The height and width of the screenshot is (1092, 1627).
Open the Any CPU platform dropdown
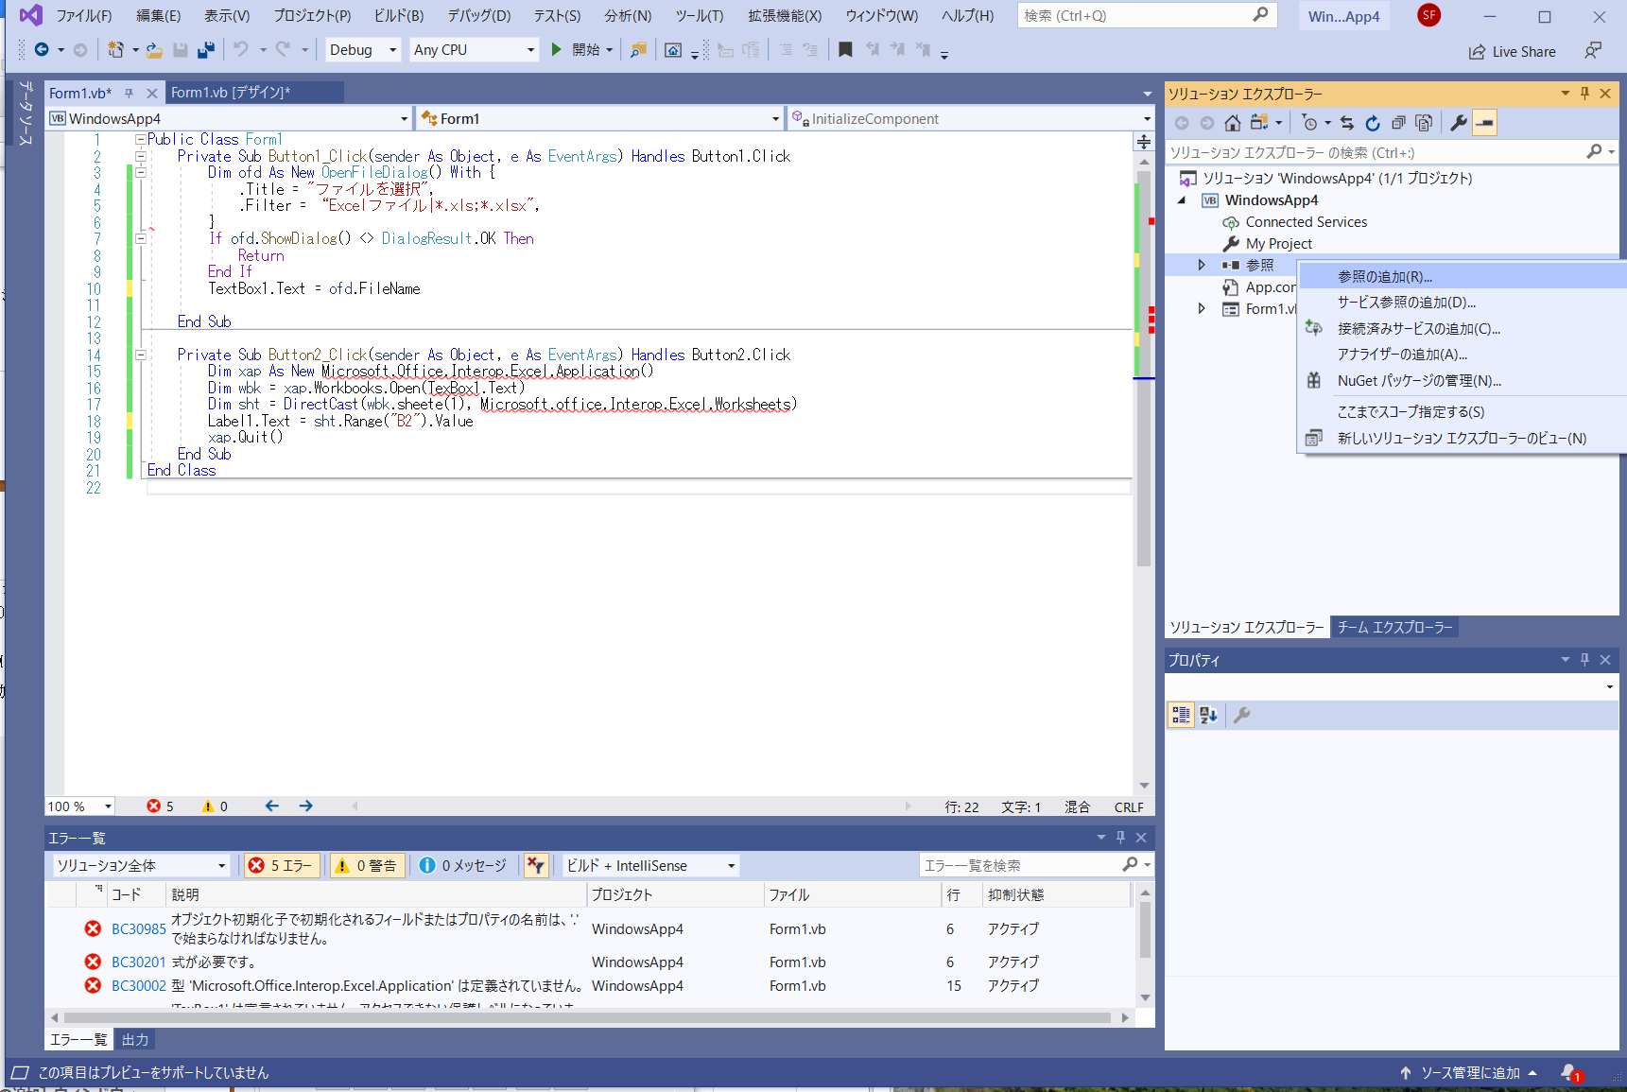tap(474, 50)
